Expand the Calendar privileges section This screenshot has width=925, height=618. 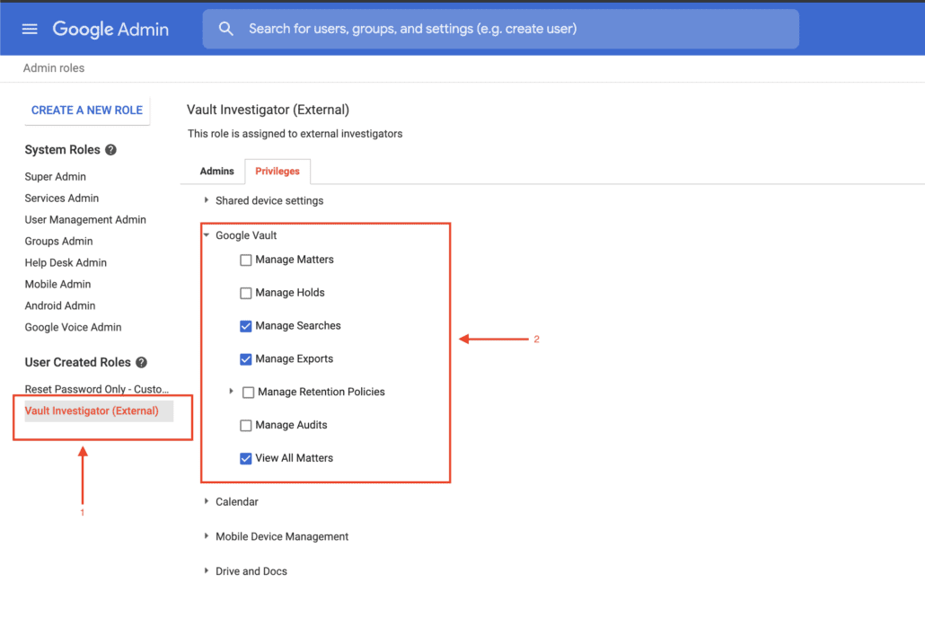[206, 501]
